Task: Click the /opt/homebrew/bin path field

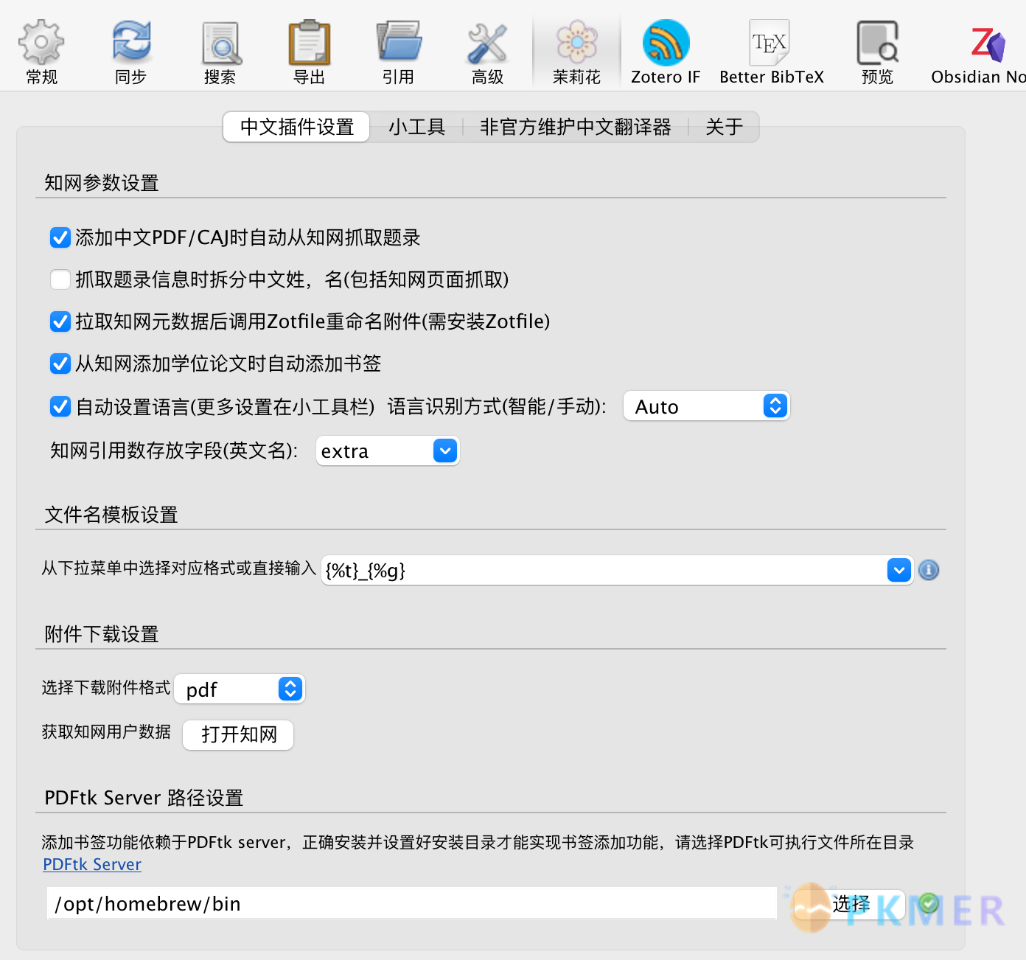Action: (412, 903)
